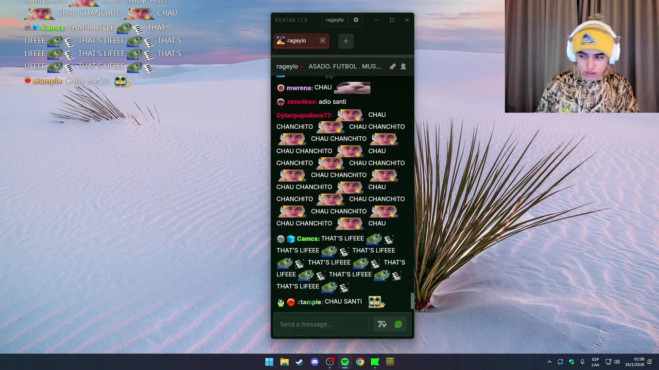659x370 pixels.
Task: Click the badge icon before mwrena
Action: pos(281,88)
